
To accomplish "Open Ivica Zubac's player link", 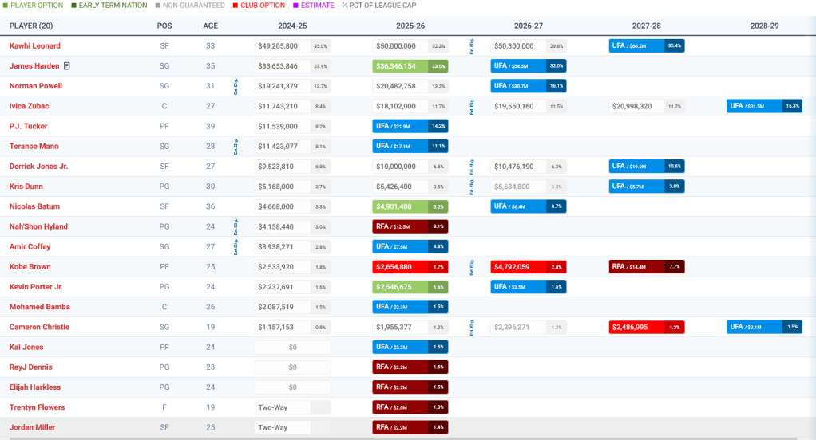I will tap(30, 106).
